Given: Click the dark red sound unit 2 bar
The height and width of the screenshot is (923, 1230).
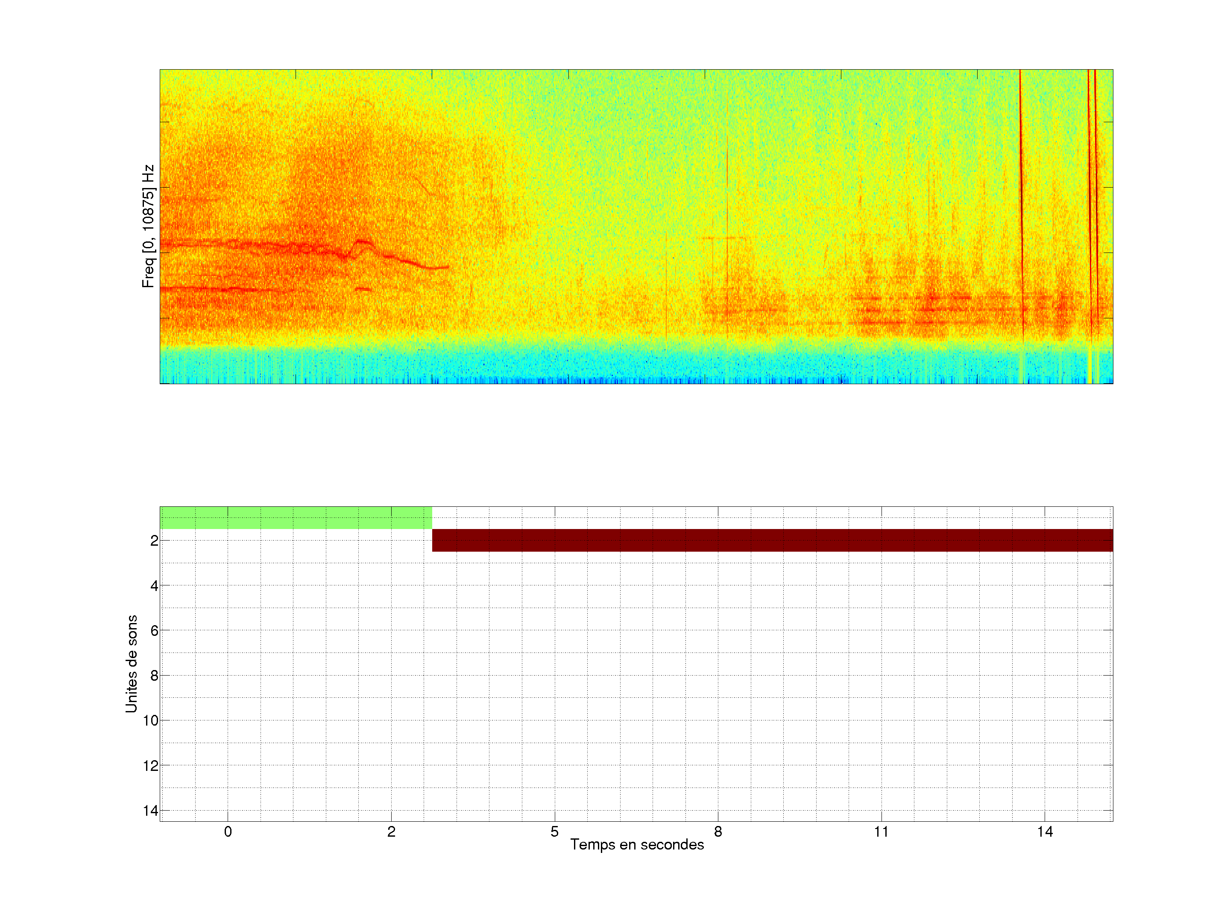Looking at the screenshot, I should tap(772, 540).
